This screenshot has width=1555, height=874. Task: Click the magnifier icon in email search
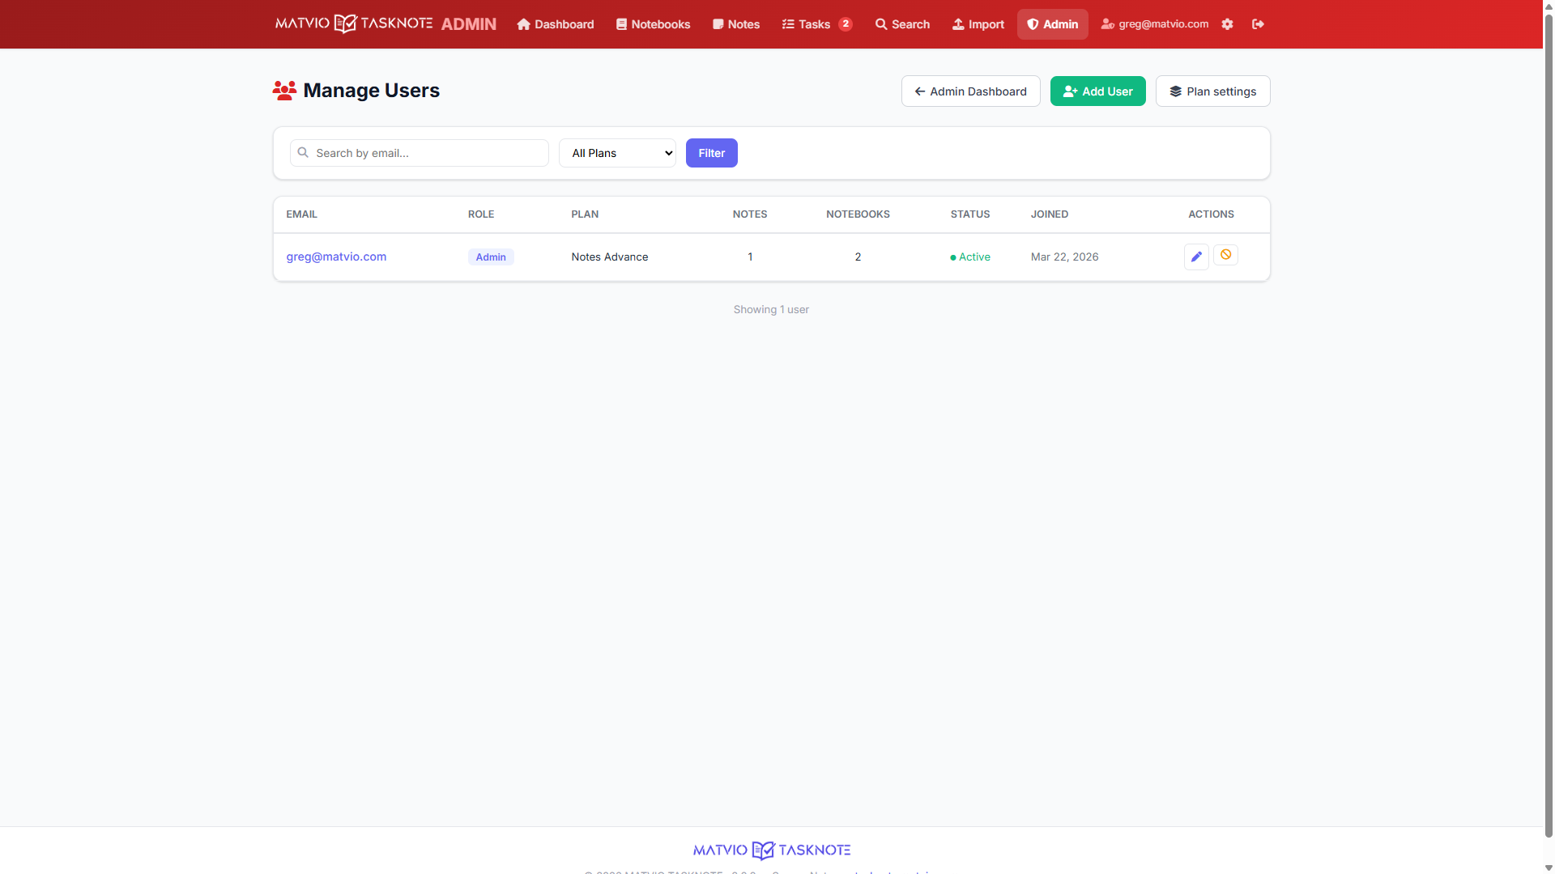pyautogui.click(x=303, y=152)
